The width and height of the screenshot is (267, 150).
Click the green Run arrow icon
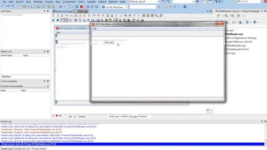(61, 7)
